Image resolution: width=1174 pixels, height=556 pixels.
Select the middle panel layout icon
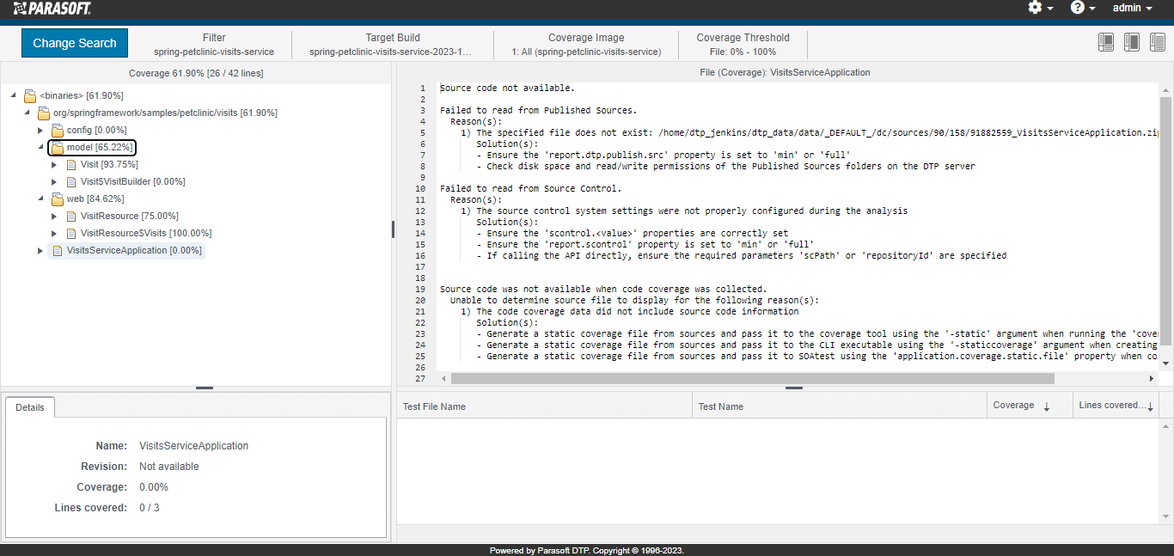(1132, 42)
